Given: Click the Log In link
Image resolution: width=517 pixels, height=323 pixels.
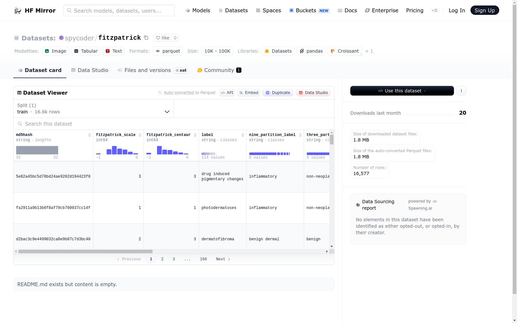Looking at the screenshot, I should (457, 10).
